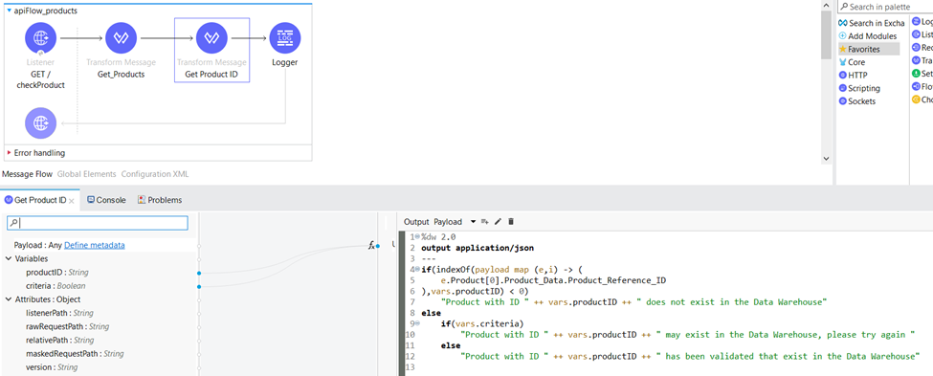Click the Search in palette field

coord(885,7)
